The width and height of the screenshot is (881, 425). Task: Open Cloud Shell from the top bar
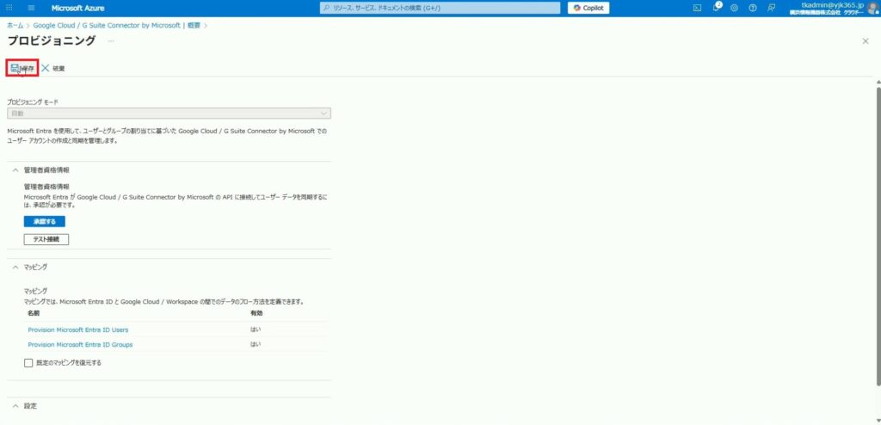point(698,8)
